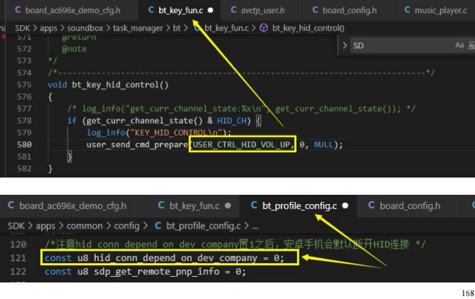The height and width of the screenshot is (299, 475).
Task: Open the config breadcrumb folder
Action: [127, 226]
